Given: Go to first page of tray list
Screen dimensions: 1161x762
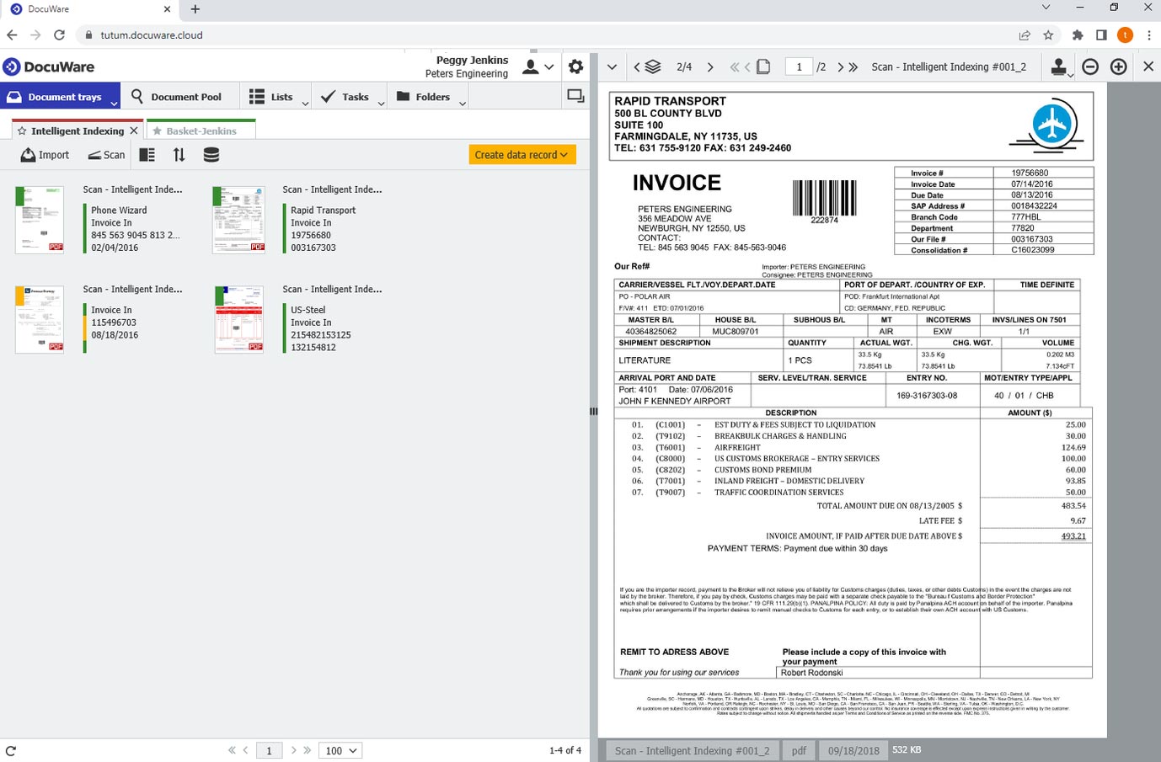Looking at the screenshot, I should tap(232, 750).
